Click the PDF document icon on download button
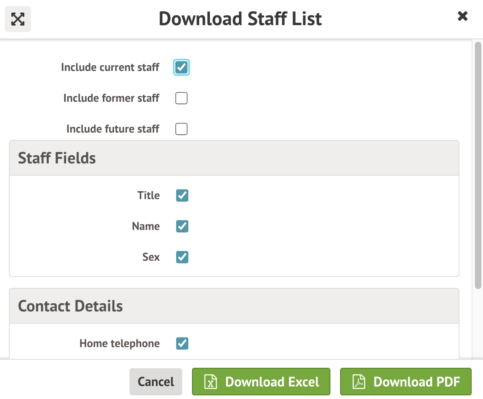Screen dimensions: 483x399 click(x=358, y=382)
